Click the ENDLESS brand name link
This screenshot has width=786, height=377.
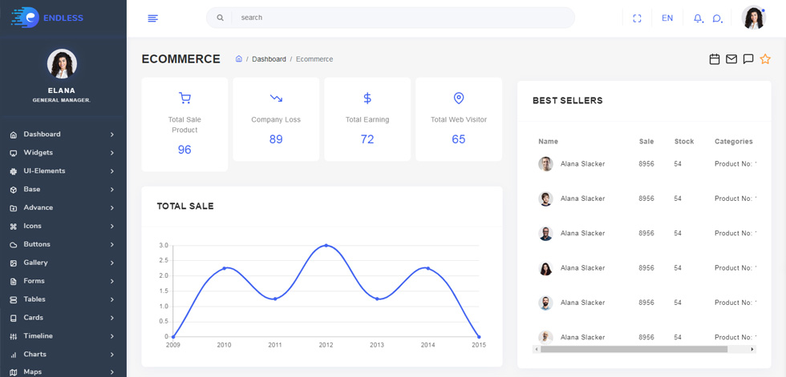[63, 18]
